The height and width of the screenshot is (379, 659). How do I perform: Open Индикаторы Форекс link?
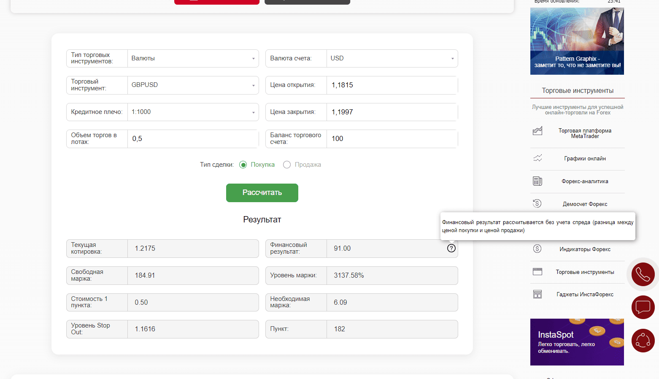coord(585,249)
